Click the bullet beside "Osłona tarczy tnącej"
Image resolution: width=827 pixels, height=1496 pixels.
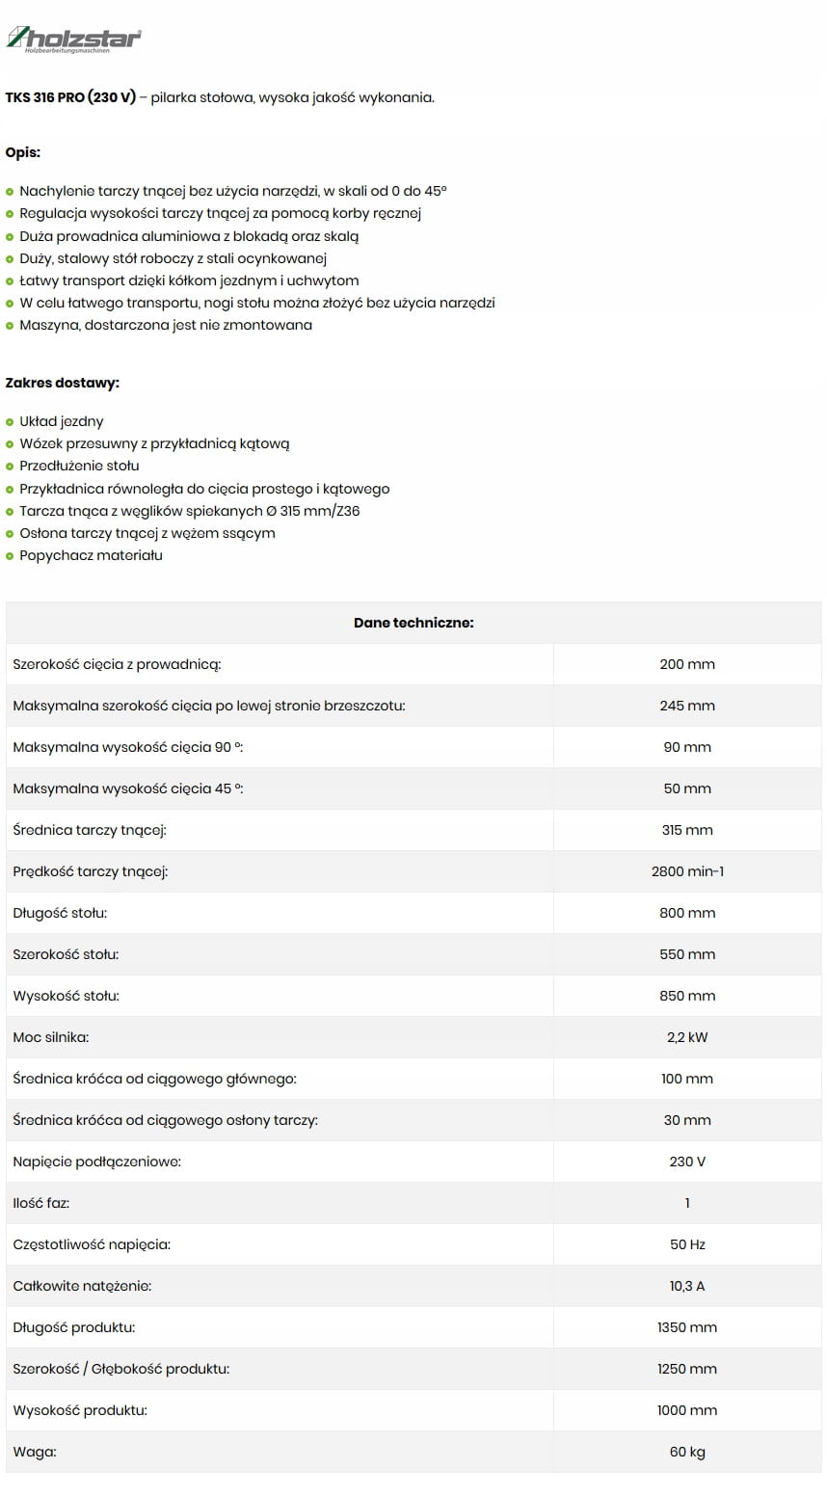pyautogui.click(x=10, y=534)
